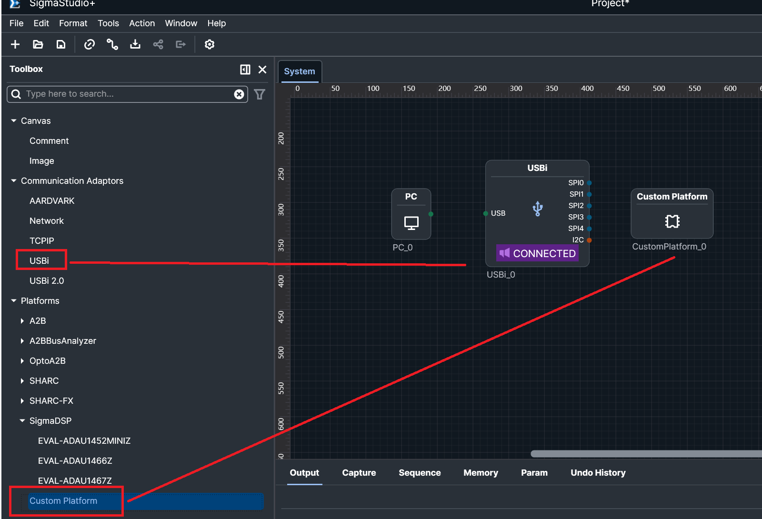The height and width of the screenshot is (519, 762).
Task: Click the PC block output pin
Action: coord(431,214)
